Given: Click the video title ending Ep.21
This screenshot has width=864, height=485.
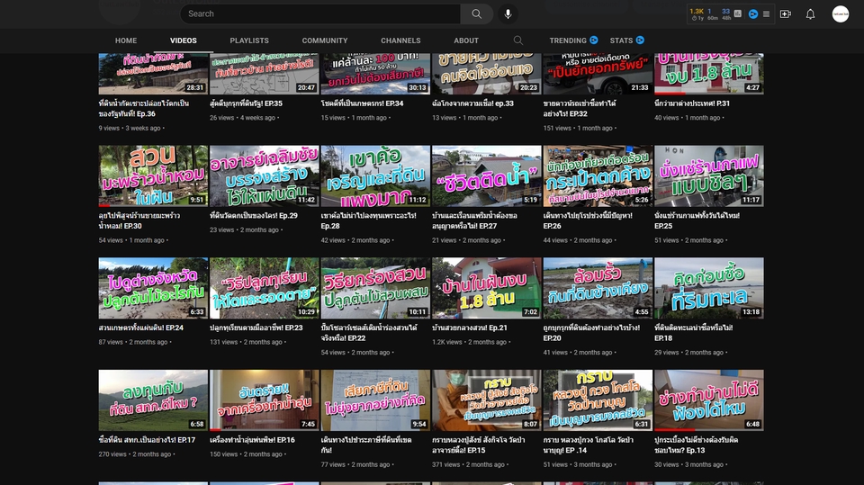Looking at the screenshot, I should (470, 328).
